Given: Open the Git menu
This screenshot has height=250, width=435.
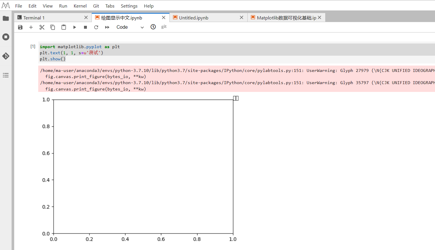Looking at the screenshot, I should (x=96, y=6).
